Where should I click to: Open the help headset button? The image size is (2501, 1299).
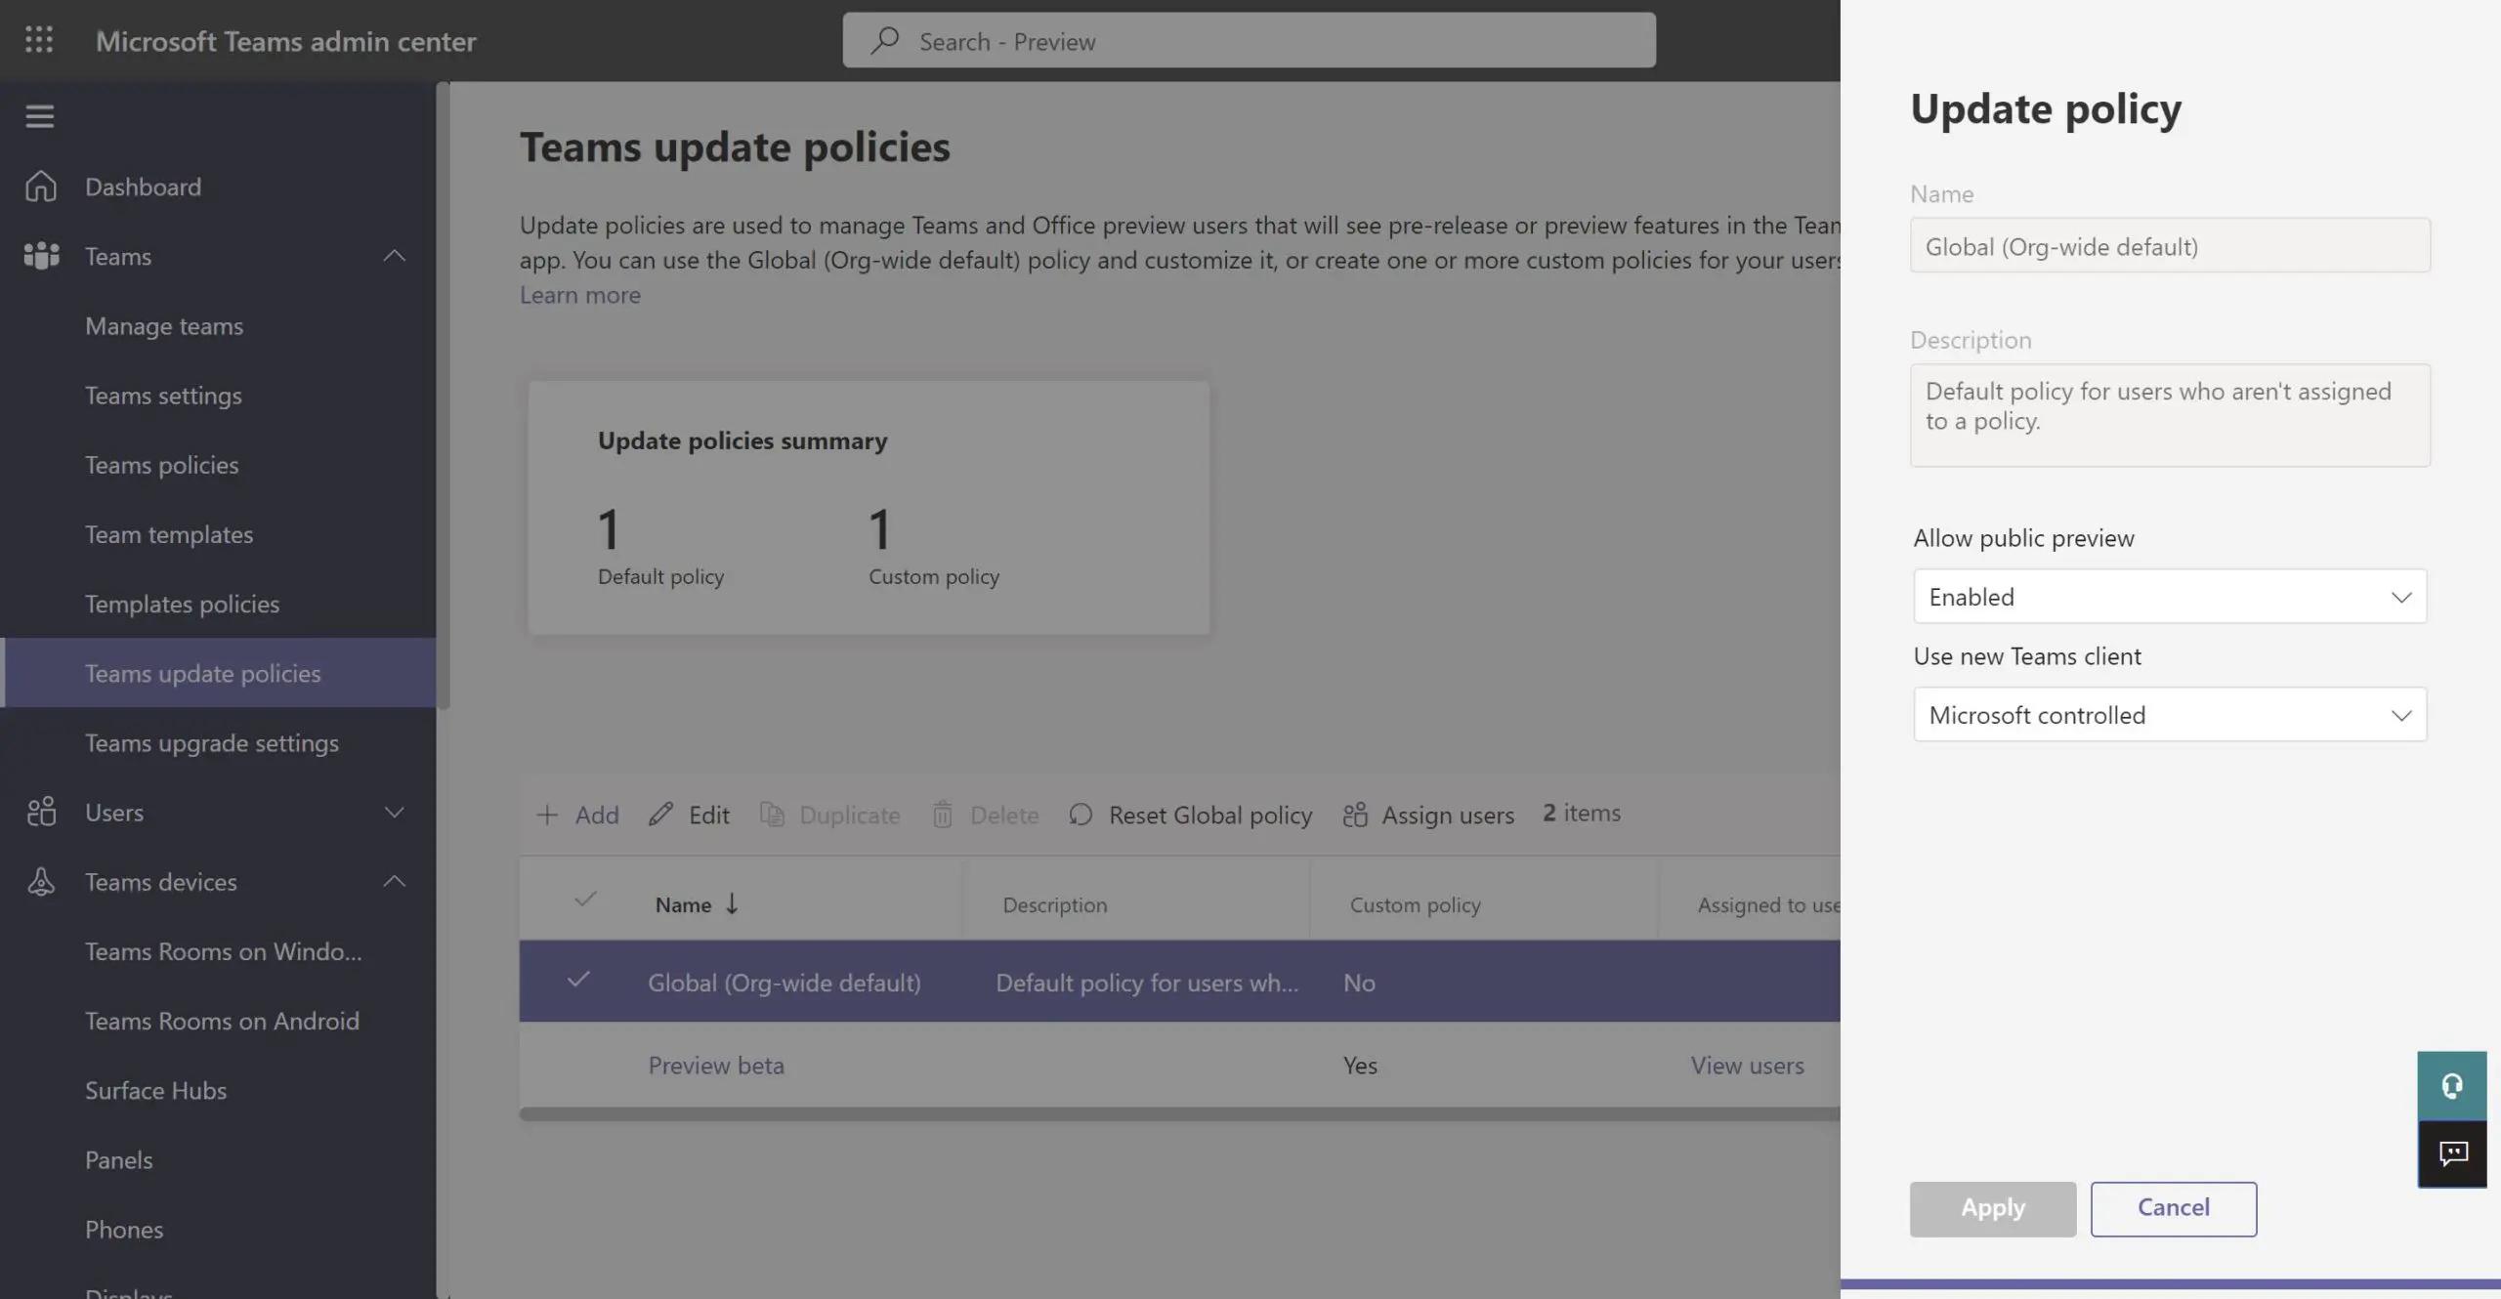coord(2452,1085)
